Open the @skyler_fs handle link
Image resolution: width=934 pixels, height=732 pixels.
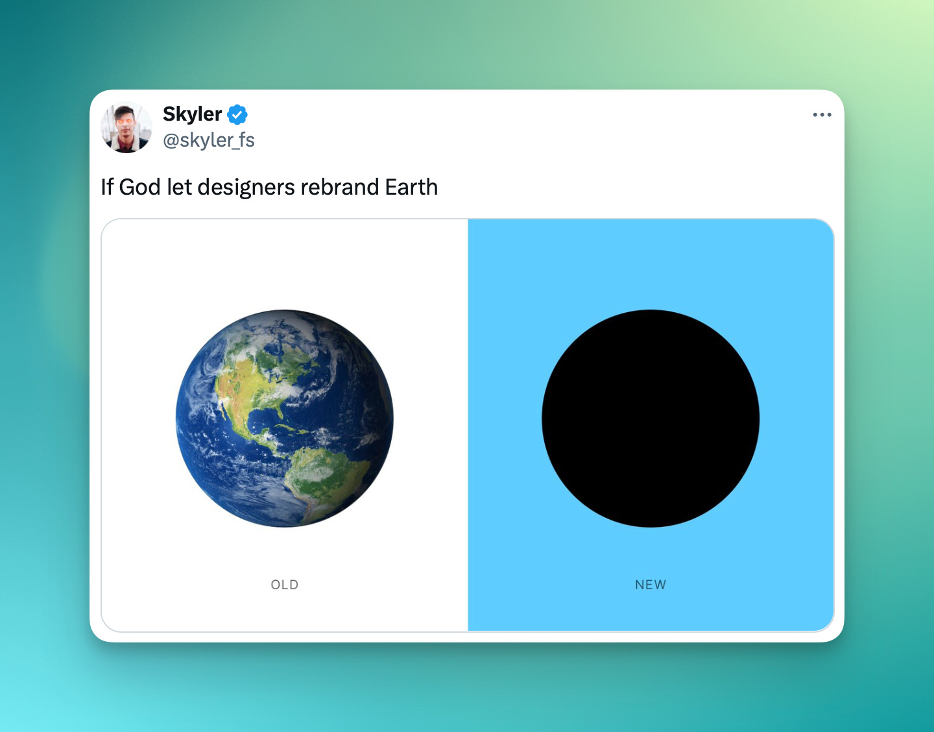[x=209, y=140]
